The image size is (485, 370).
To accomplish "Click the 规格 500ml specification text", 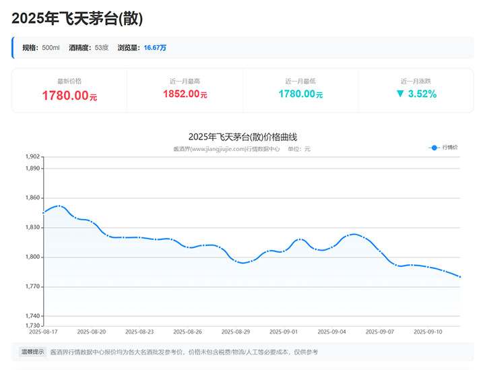I will point(41,48).
